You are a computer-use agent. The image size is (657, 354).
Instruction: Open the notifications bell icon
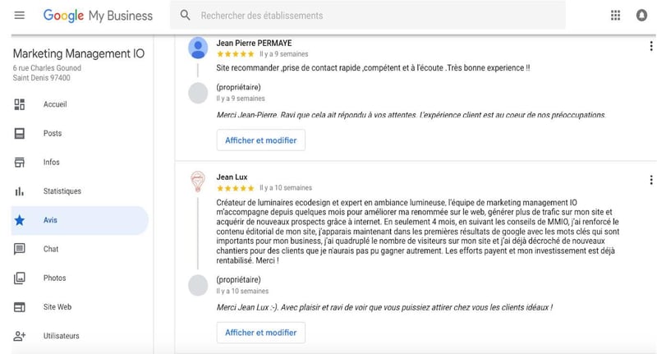point(641,16)
